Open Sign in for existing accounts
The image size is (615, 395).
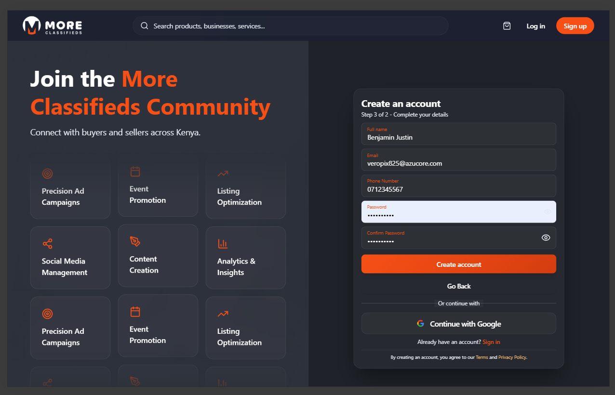coord(491,342)
